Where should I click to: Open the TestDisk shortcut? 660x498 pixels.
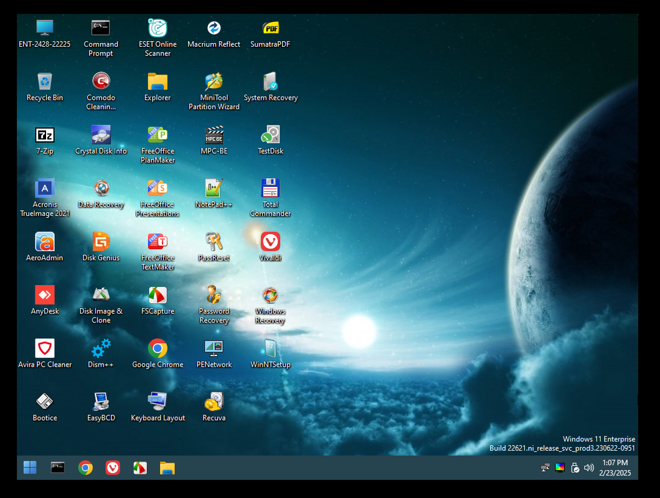(x=270, y=135)
